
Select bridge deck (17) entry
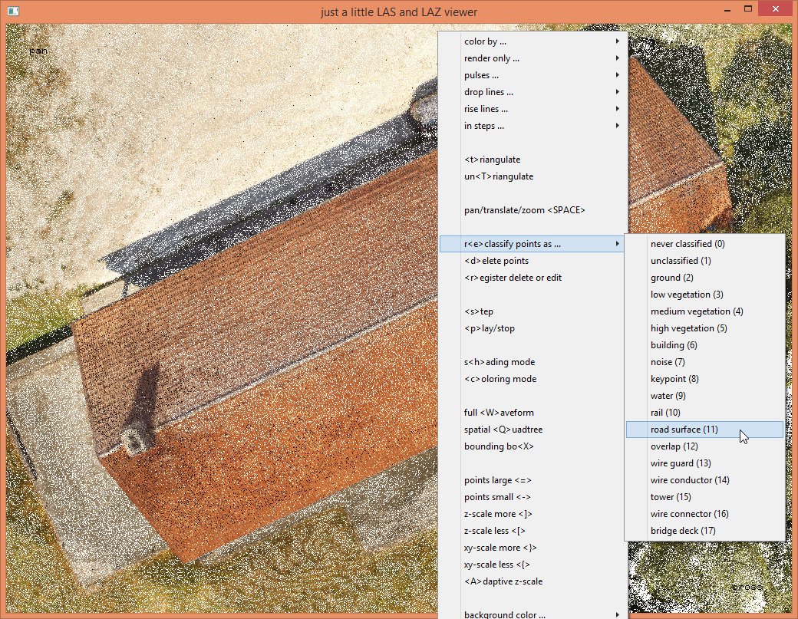tap(683, 531)
